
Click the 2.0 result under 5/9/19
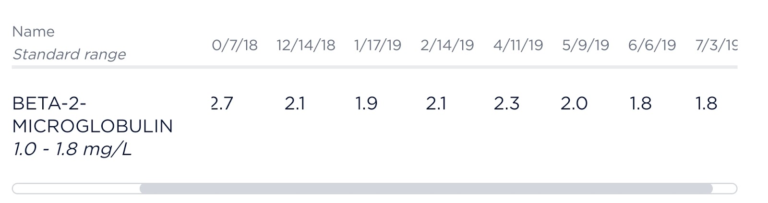pos(574,103)
